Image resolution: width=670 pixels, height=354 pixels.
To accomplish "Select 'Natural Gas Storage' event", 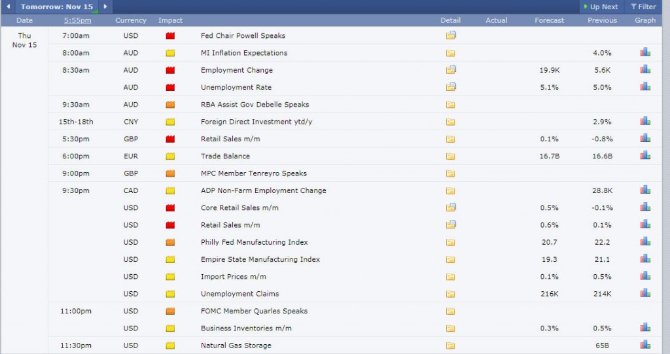I will coord(236,345).
